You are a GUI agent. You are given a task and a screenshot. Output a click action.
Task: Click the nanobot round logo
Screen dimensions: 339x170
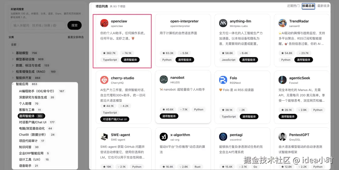click(164, 79)
